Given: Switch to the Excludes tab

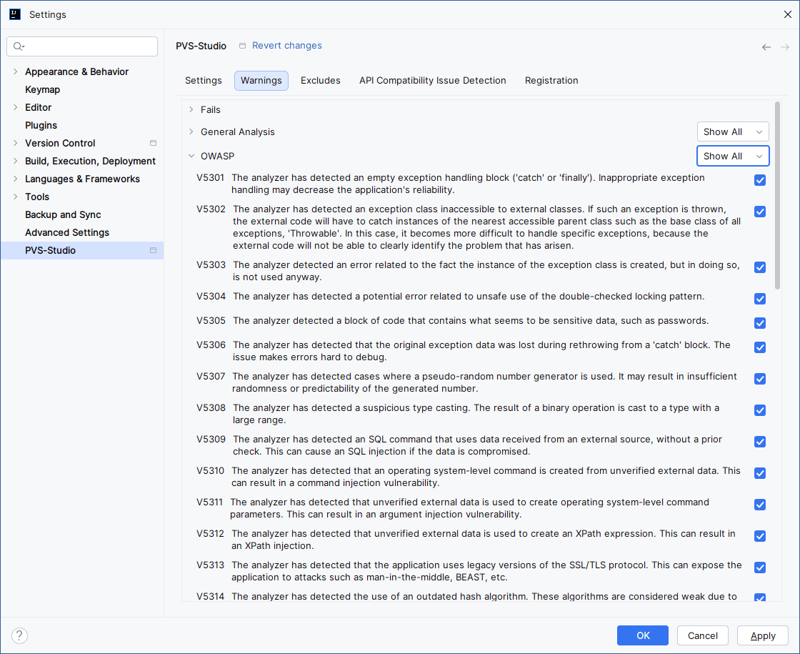Looking at the screenshot, I should point(320,80).
